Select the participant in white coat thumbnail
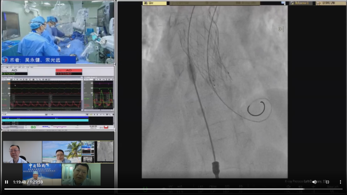 [x=22, y=152]
